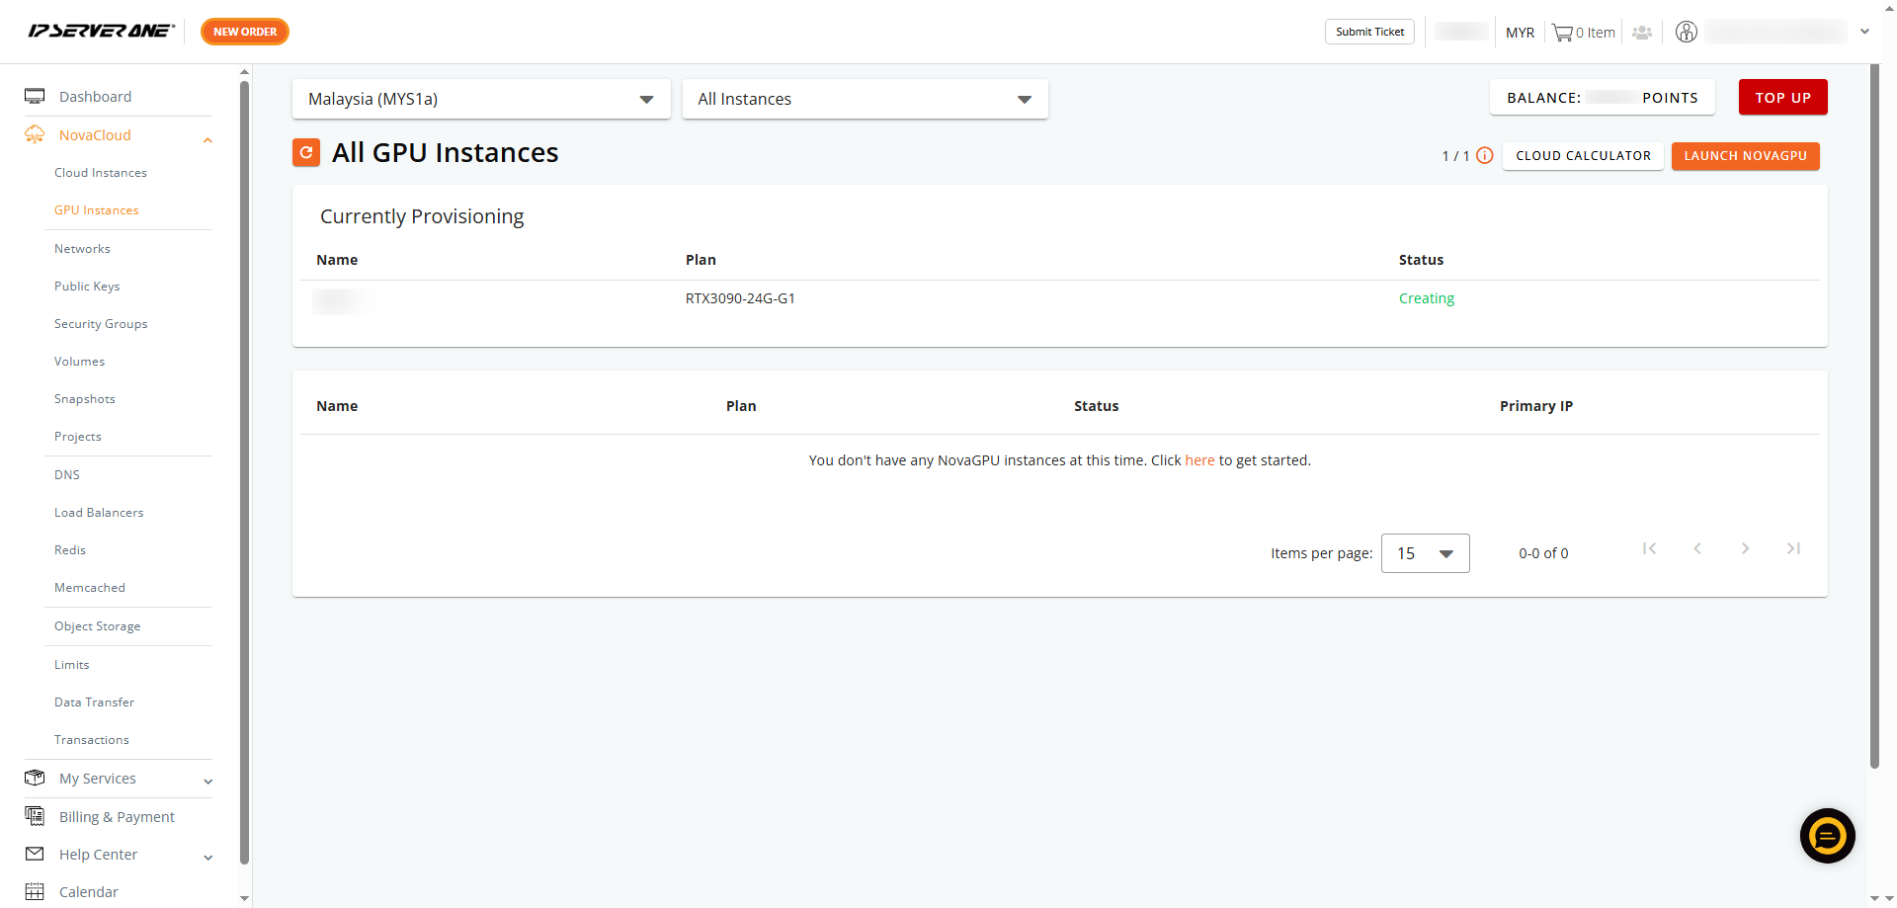
Task: Open Load Balancers in sidebar
Action: coord(99,512)
